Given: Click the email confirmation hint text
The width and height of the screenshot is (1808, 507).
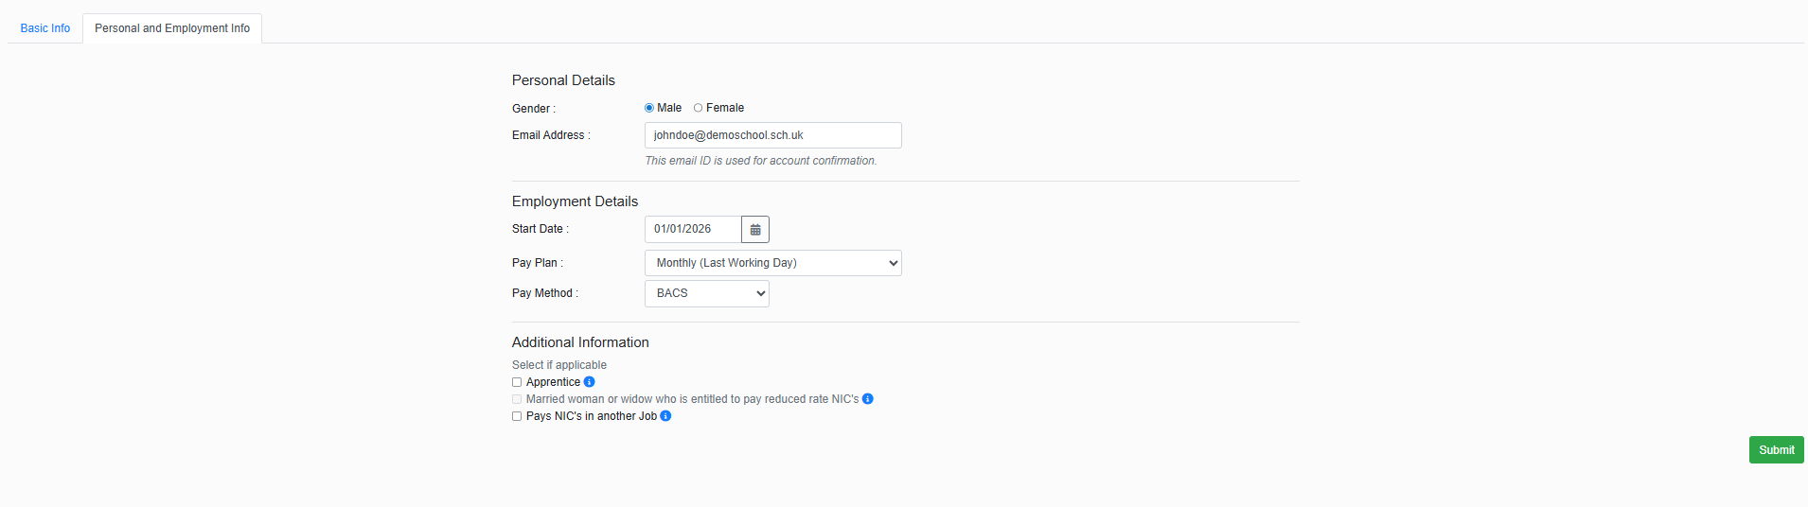Looking at the screenshot, I should click(x=760, y=161).
